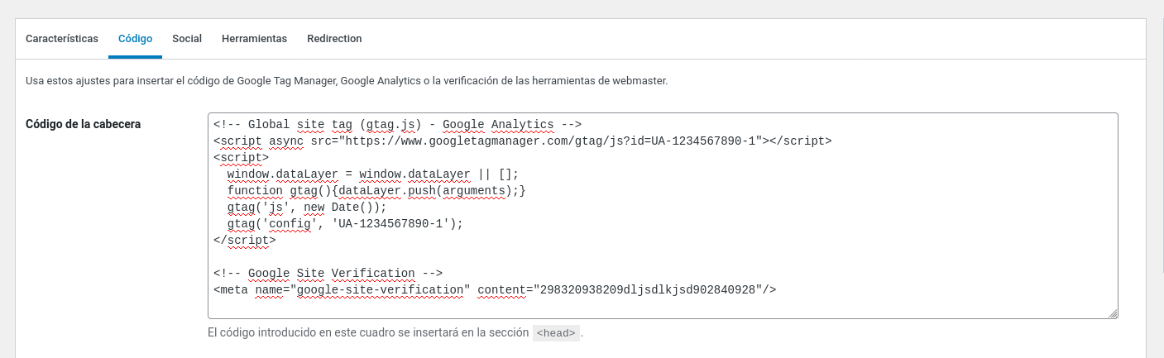Click the <head> code tag in help text
The image size is (1164, 358).
click(x=556, y=333)
